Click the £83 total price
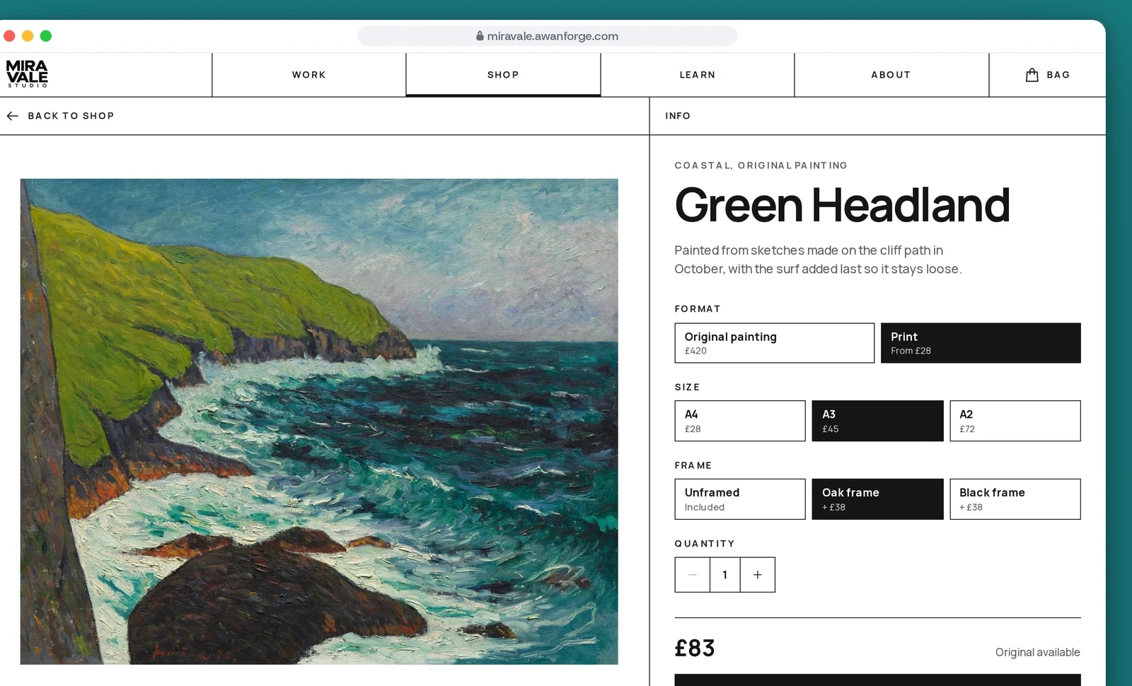The width and height of the screenshot is (1132, 686). point(695,648)
